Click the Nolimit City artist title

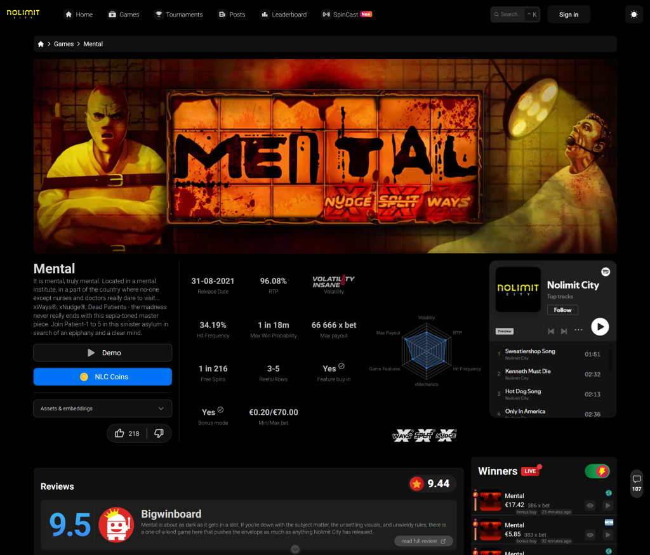click(573, 285)
